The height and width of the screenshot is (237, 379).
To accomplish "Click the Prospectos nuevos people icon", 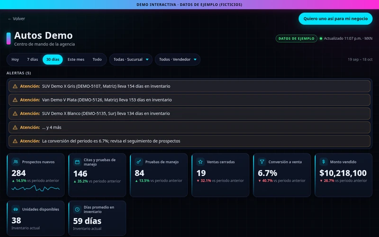I will click(16, 162).
